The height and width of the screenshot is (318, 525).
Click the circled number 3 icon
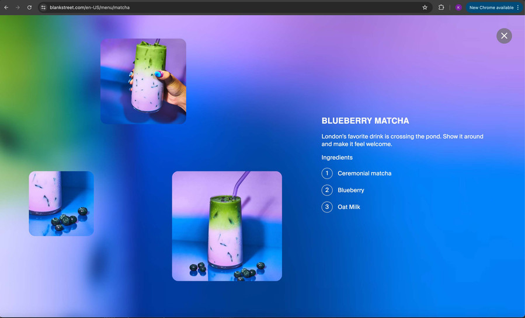(x=327, y=207)
